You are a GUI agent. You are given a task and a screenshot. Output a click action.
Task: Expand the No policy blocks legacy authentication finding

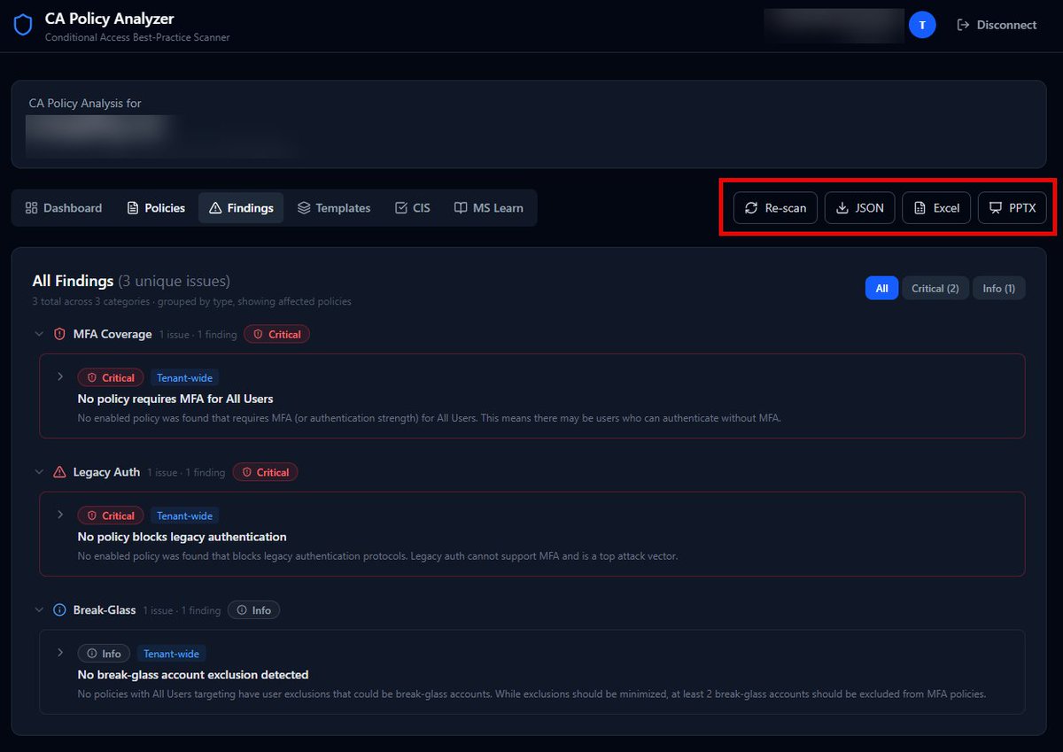(60, 515)
